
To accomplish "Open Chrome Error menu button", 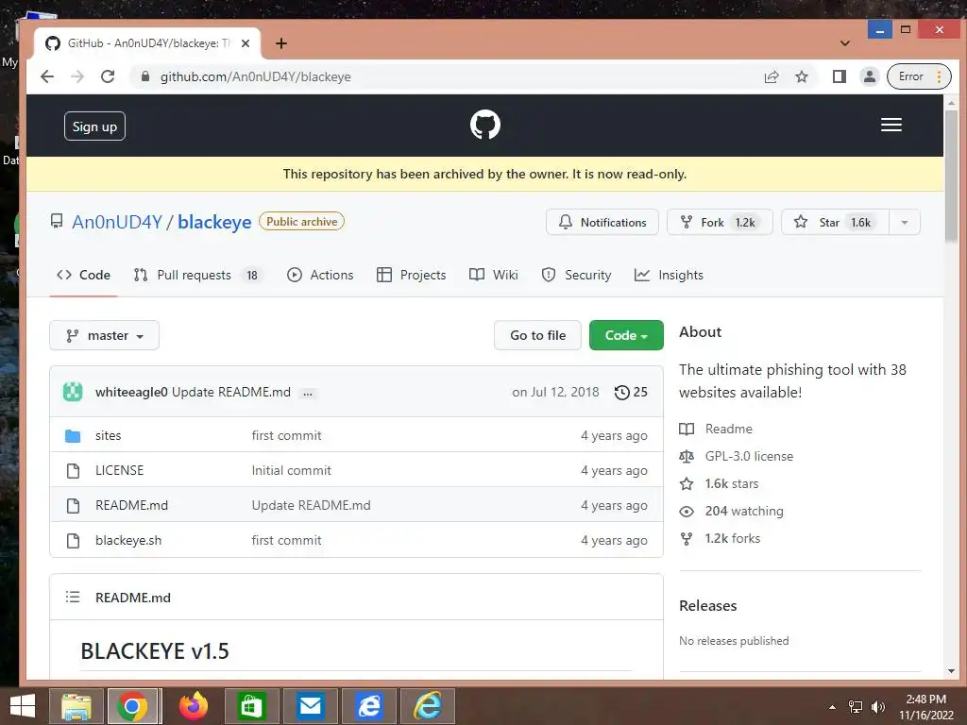I will (919, 76).
